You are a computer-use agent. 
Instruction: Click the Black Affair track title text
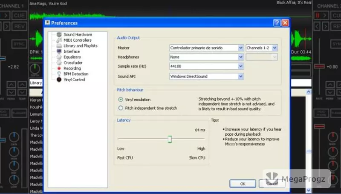coord(294,3)
